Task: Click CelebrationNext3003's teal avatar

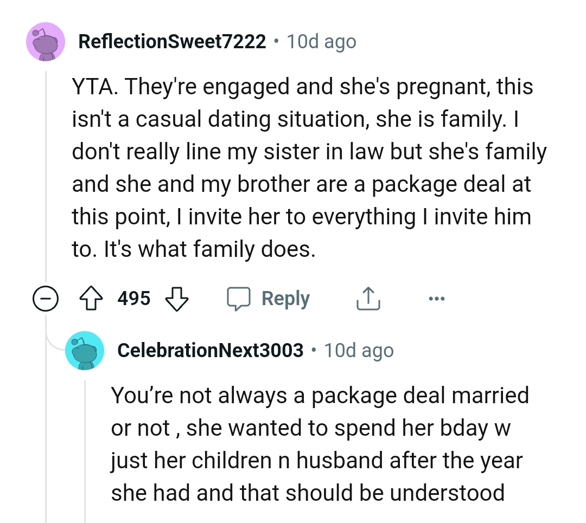Action: (x=85, y=350)
